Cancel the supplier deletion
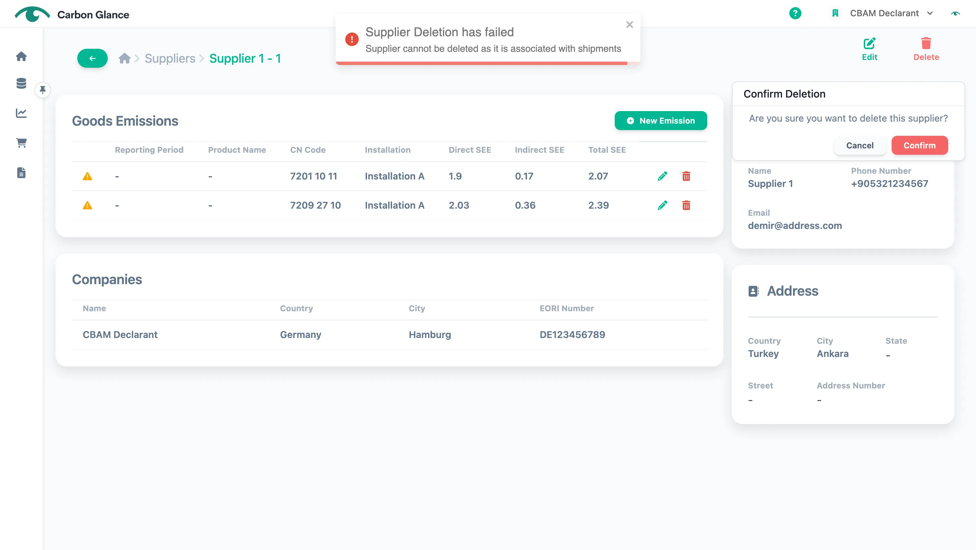This screenshot has width=976, height=550. pos(860,145)
